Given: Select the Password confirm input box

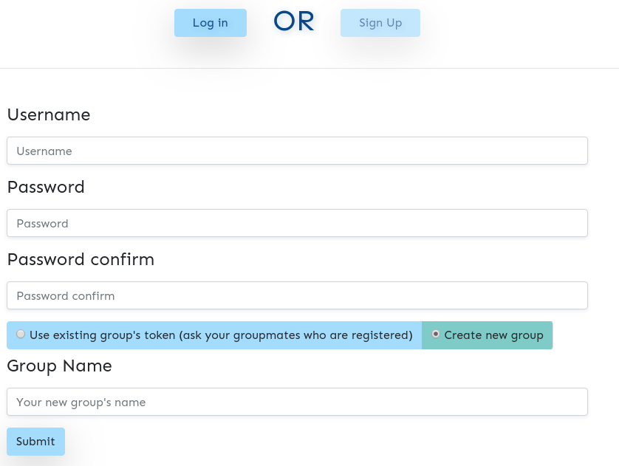Looking at the screenshot, I should pos(297,295).
